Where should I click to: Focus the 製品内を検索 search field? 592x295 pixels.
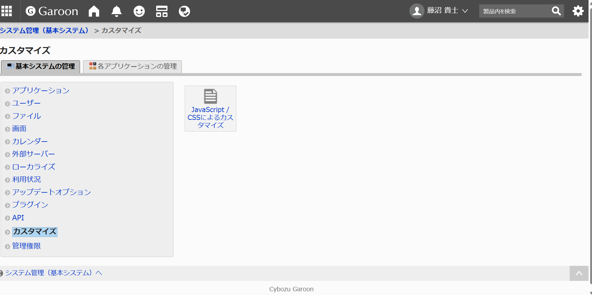pos(514,11)
